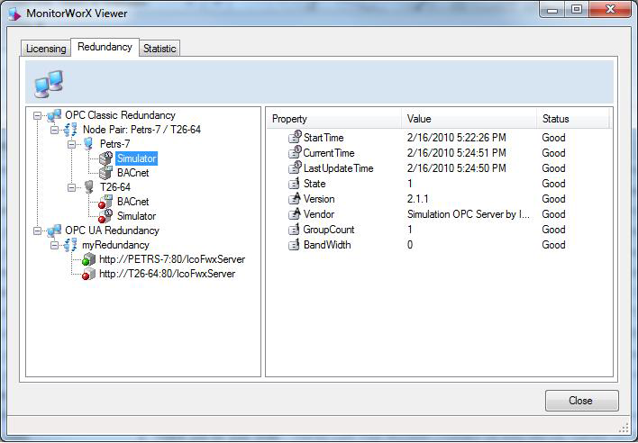
Task: Collapse the Petrs-7 tree branch
Action: 72,144
